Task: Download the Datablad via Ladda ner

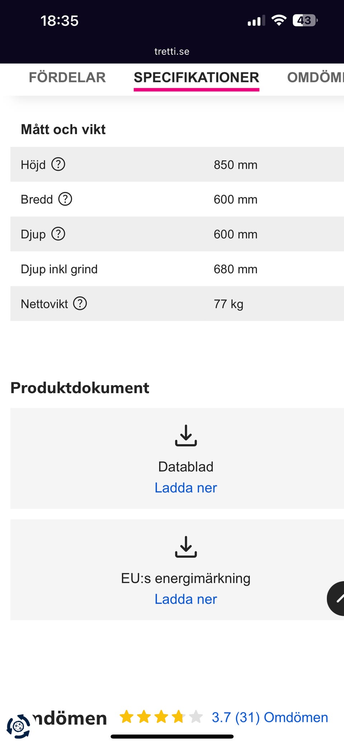Action: tap(186, 488)
